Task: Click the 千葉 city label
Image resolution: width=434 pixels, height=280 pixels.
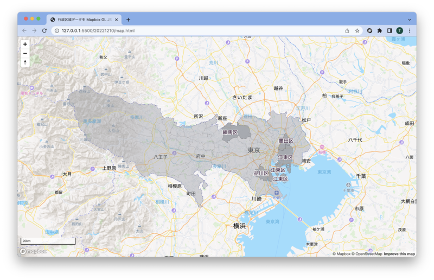Action: [361, 176]
